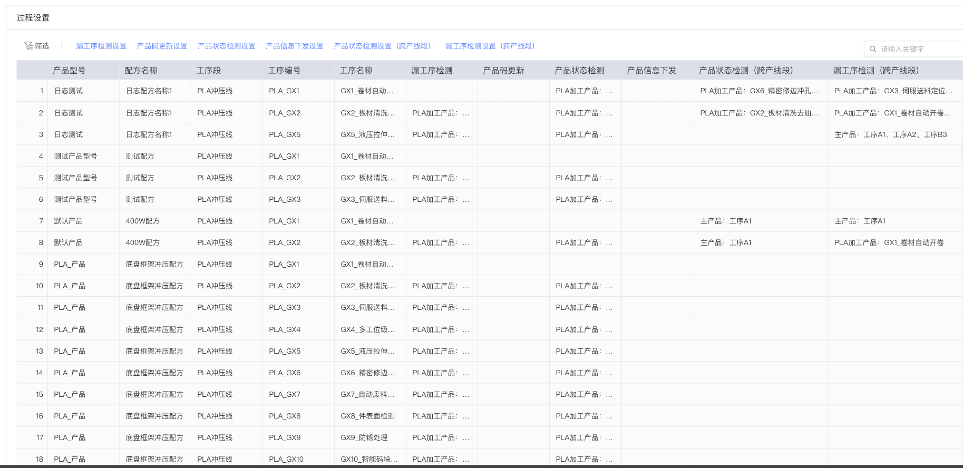This screenshot has height=468, width=963.
Task: Open 产品状态检测设置 link
Action: (226, 46)
